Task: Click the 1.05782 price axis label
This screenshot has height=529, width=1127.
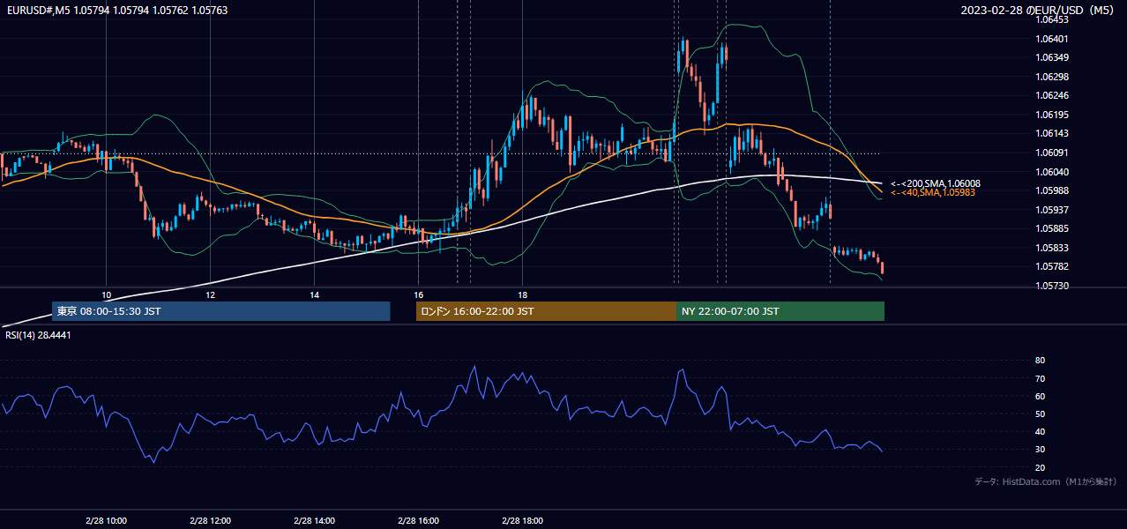Action: click(x=1052, y=266)
